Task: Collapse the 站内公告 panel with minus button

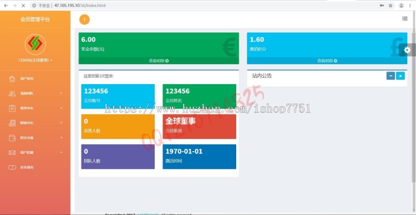Action: [391, 76]
